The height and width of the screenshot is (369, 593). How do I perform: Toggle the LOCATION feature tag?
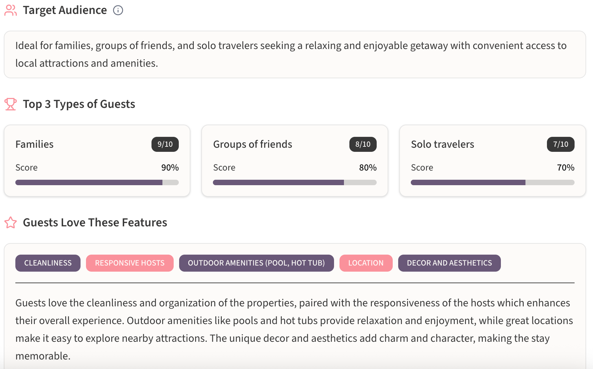pyautogui.click(x=366, y=263)
